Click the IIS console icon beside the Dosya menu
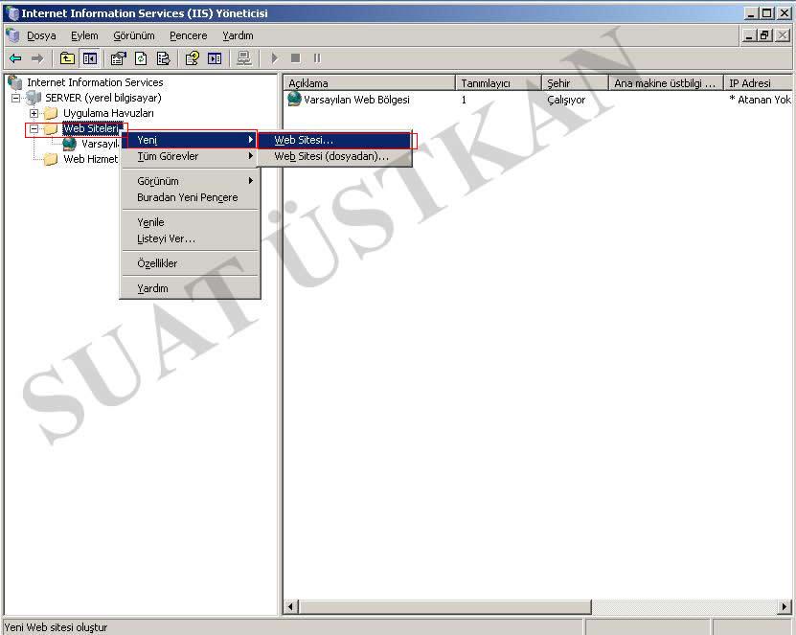 coord(12,35)
